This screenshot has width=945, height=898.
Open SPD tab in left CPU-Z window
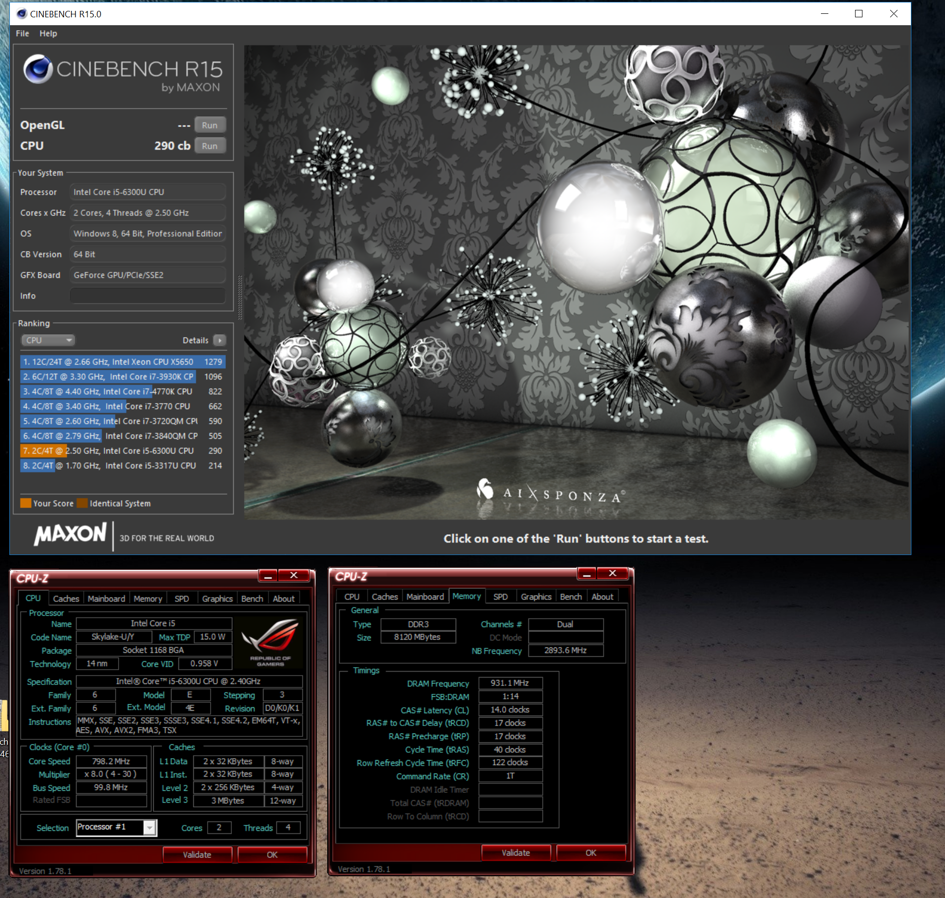(x=181, y=599)
